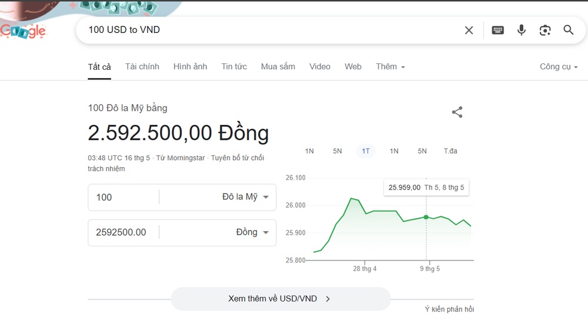Click the green data point on the chart
Viewport: 588px width, 325px height.
pyautogui.click(x=426, y=217)
